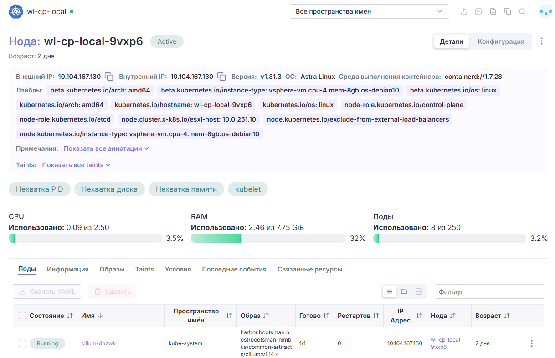Click the beta.kubernetes.io/arch: amd64 label
The width and height of the screenshot is (555, 358).
point(100,90)
